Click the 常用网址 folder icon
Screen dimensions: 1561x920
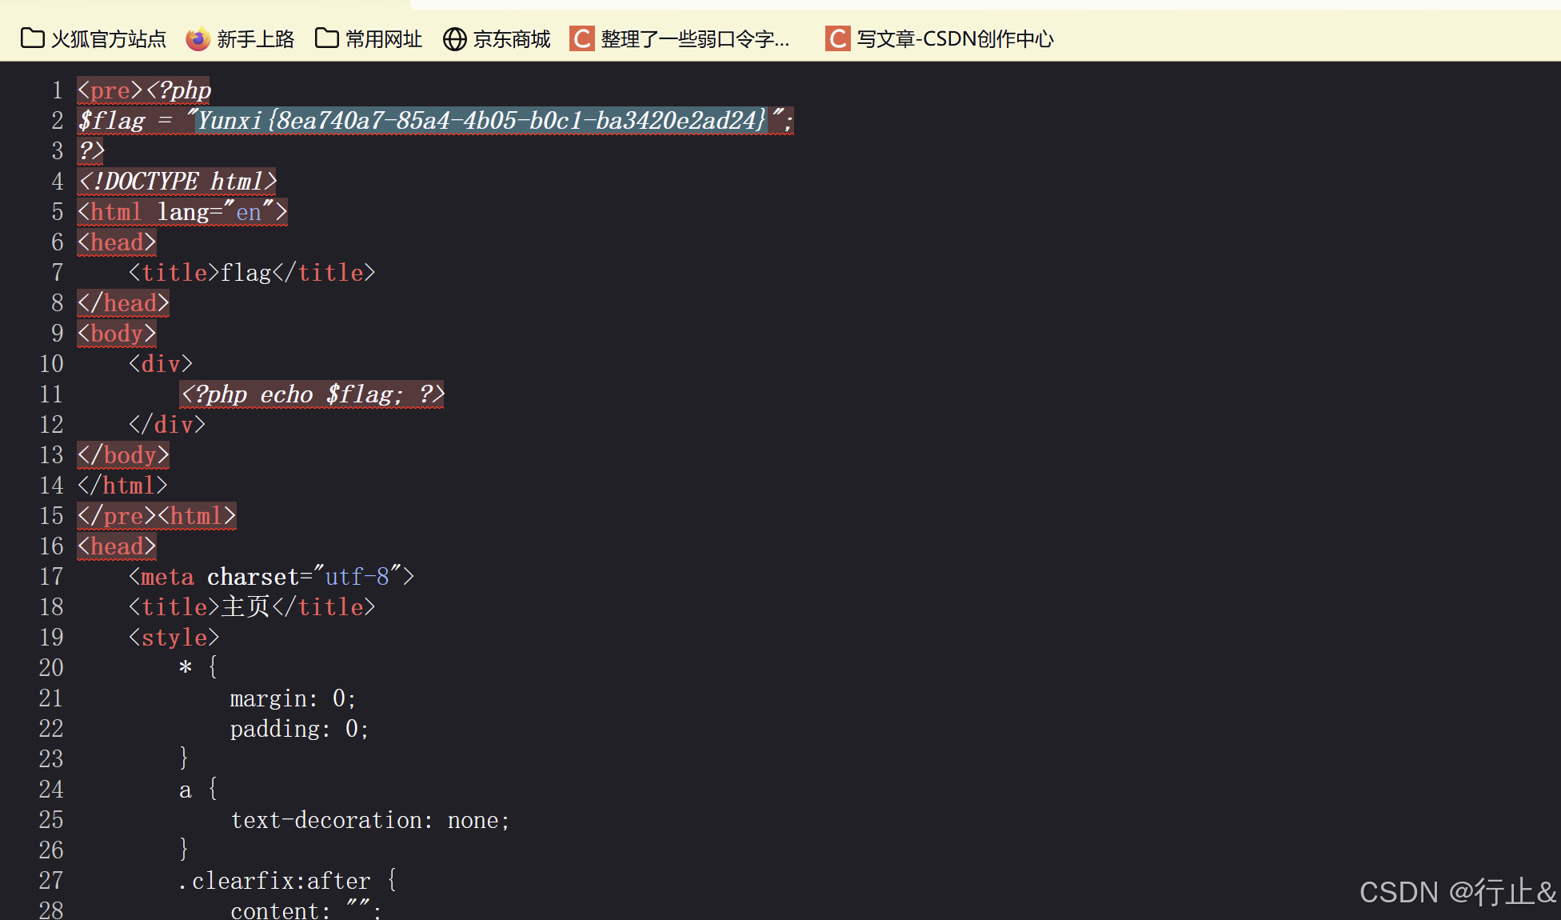tap(326, 38)
